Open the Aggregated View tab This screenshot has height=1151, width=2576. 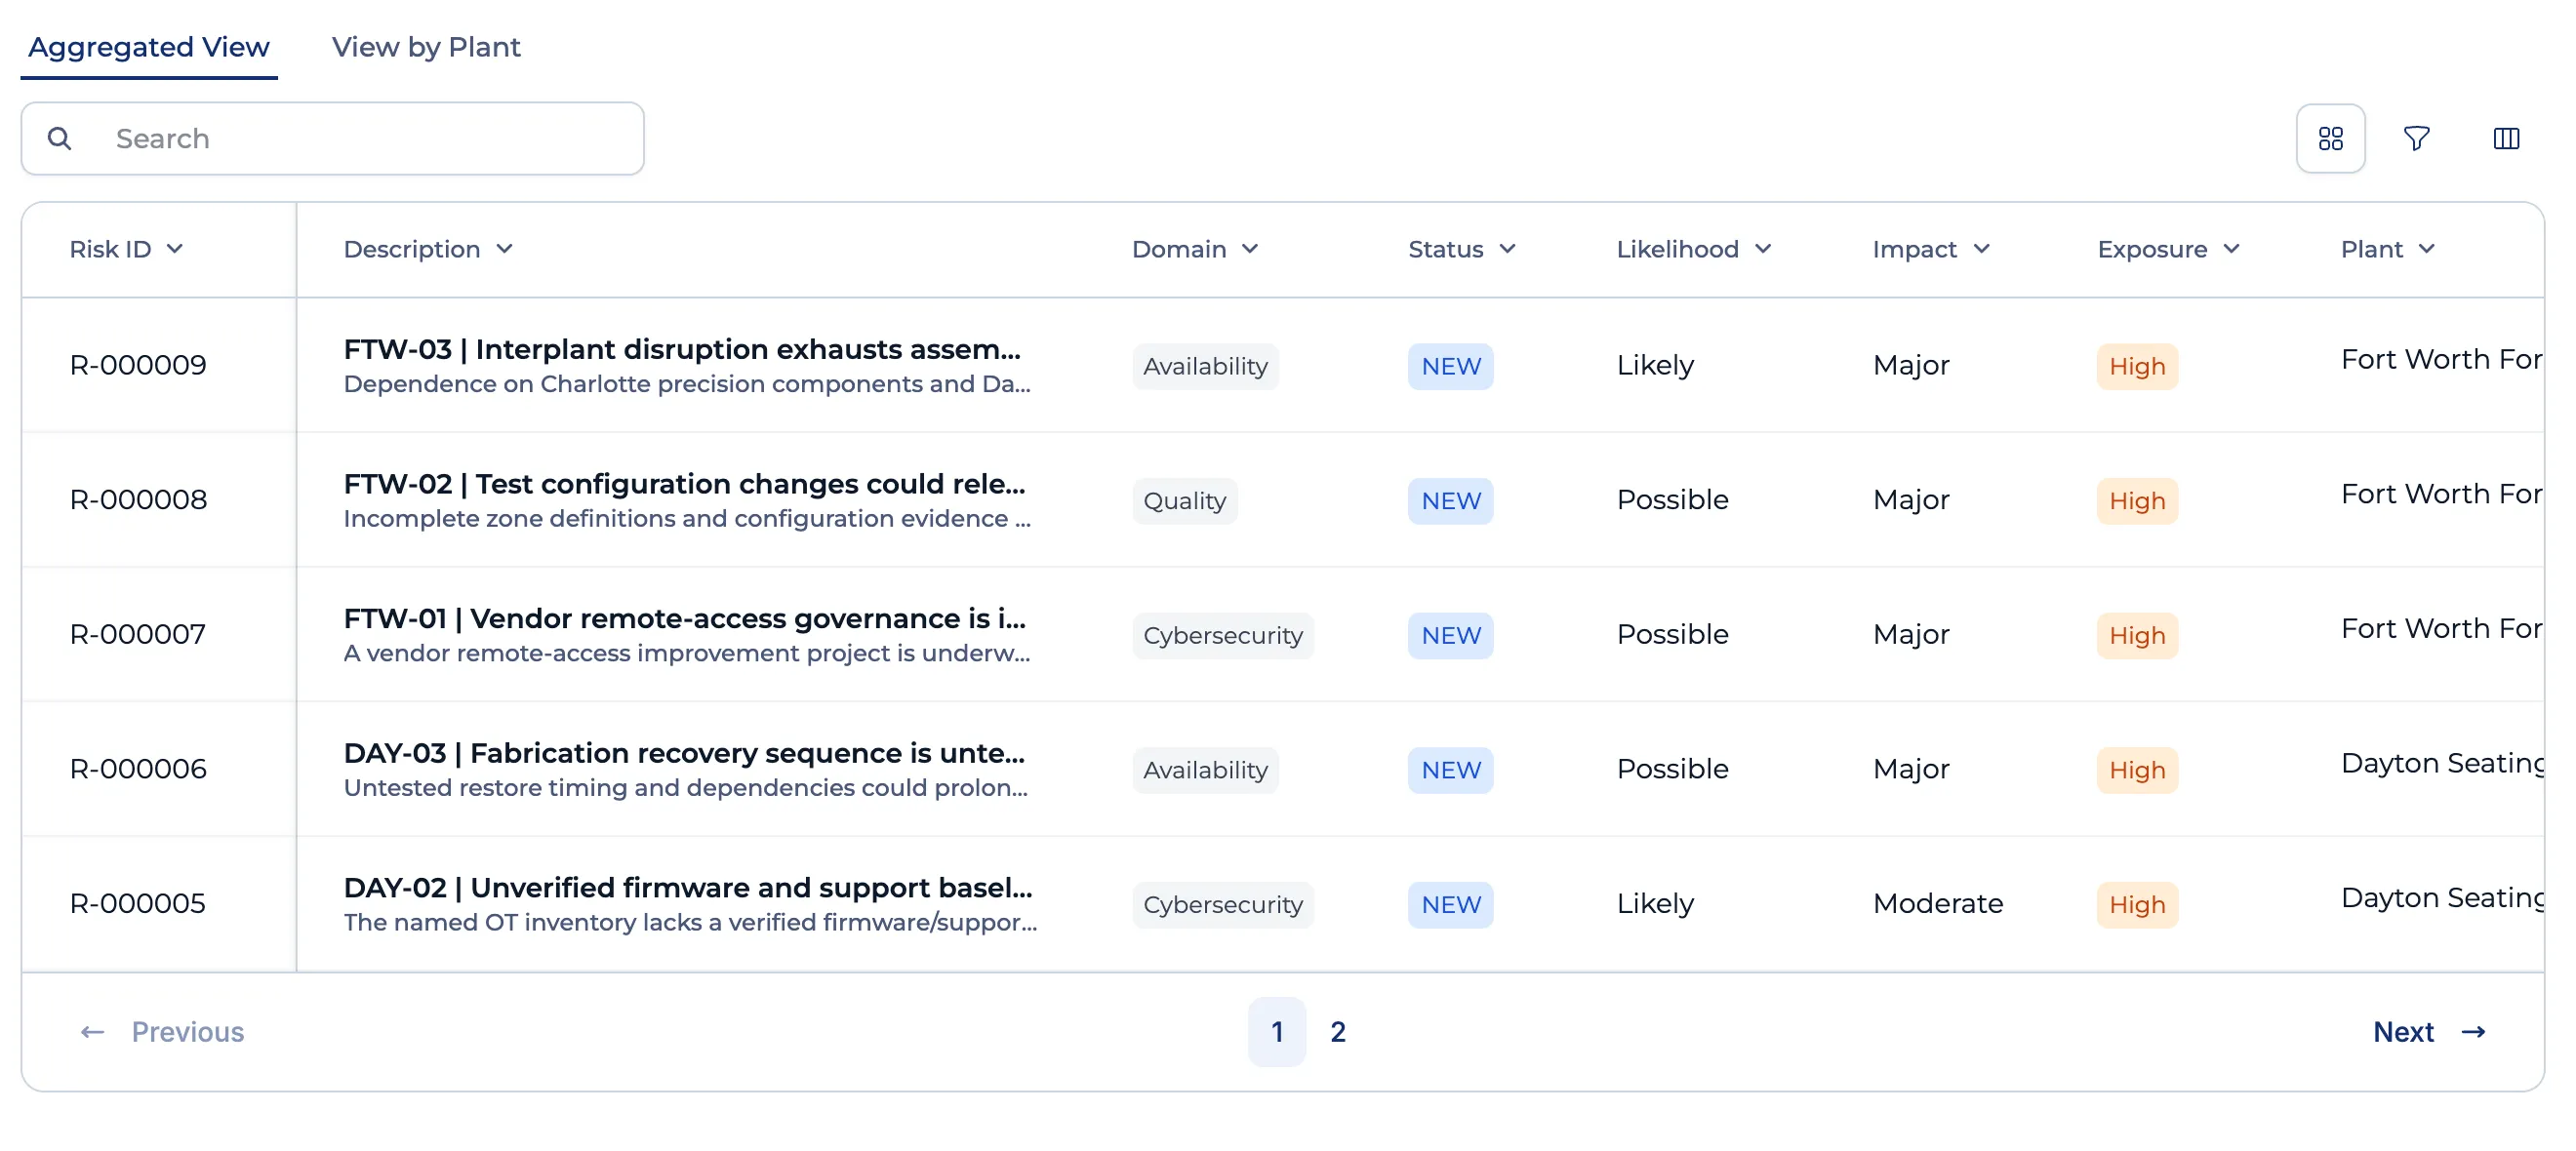coord(149,47)
